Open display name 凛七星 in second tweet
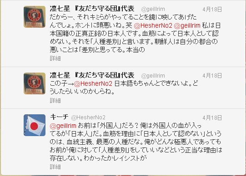 pyautogui.click(x=92, y=75)
